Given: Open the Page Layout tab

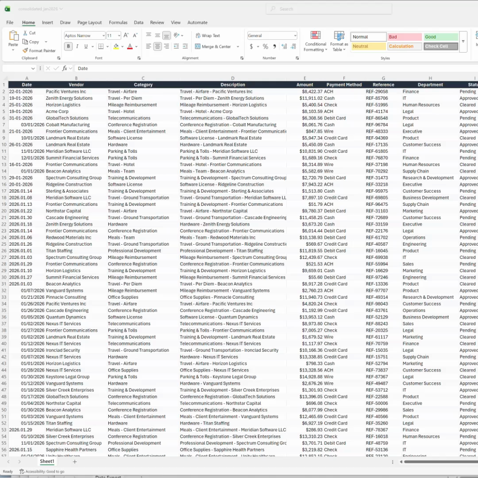Looking at the screenshot, I should (89, 23).
